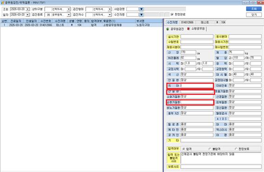This screenshot has height=172, width=264.
Task: Switch to the 공무원검진 tab
Action: [175, 29]
